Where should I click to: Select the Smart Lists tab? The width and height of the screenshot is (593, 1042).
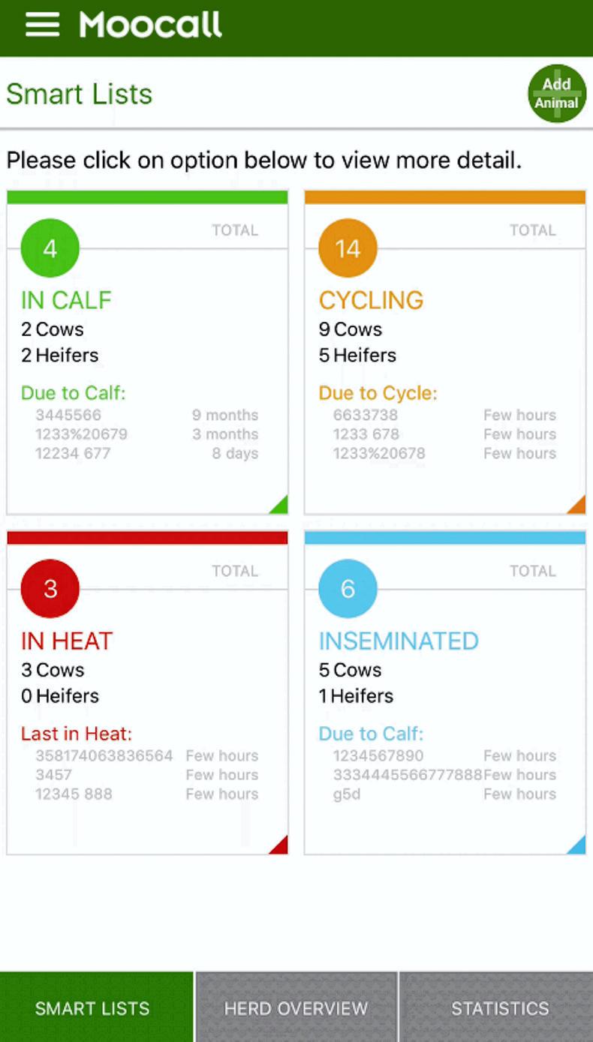coord(92,1008)
